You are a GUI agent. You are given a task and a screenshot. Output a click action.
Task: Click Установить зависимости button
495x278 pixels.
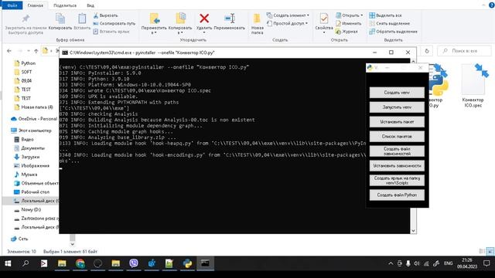tap(397, 165)
